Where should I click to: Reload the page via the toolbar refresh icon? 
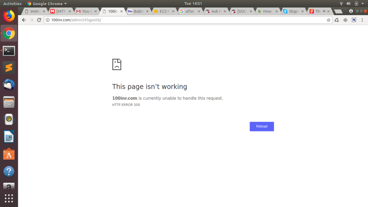coord(39,20)
